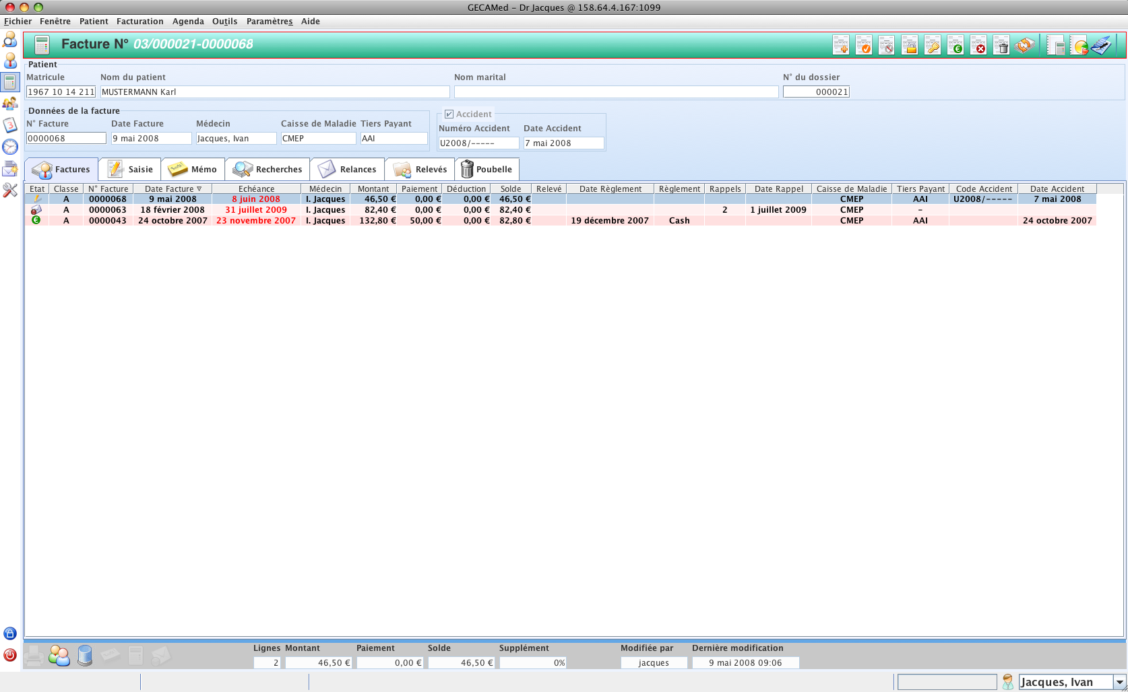This screenshot has width=1128, height=692.
Task: Open the Facturation menu
Action: [x=139, y=22]
